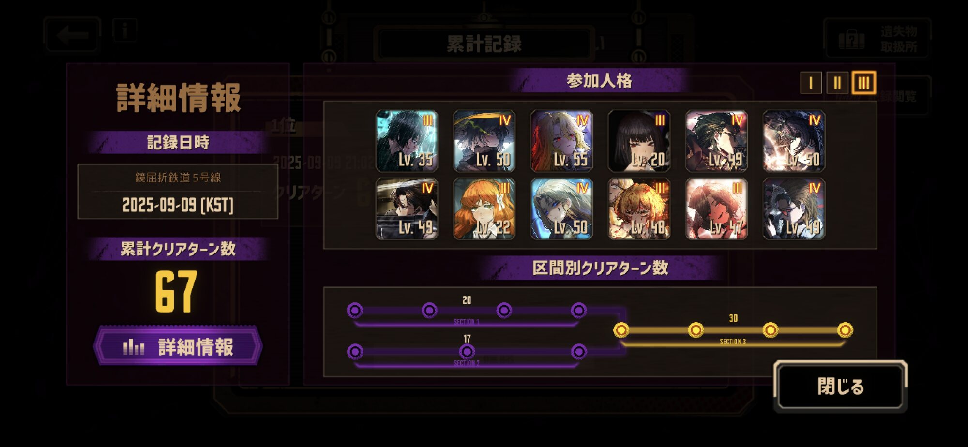
Task: Click first node of Section 1 track
Action: click(x=355, y=310)
